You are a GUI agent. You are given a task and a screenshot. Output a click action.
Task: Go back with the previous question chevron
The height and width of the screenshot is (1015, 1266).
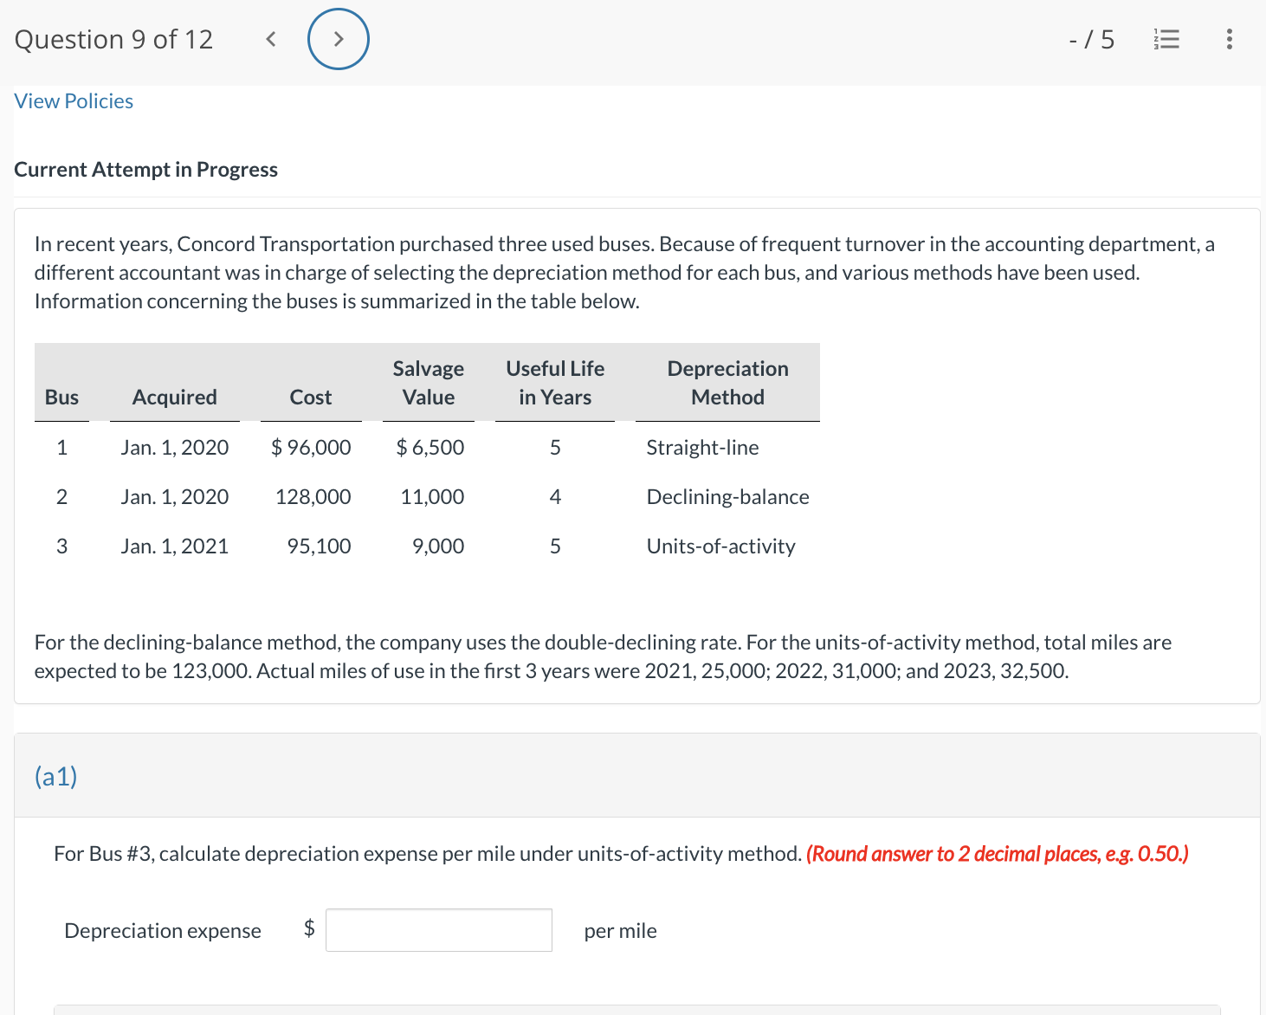pos(270,39)
